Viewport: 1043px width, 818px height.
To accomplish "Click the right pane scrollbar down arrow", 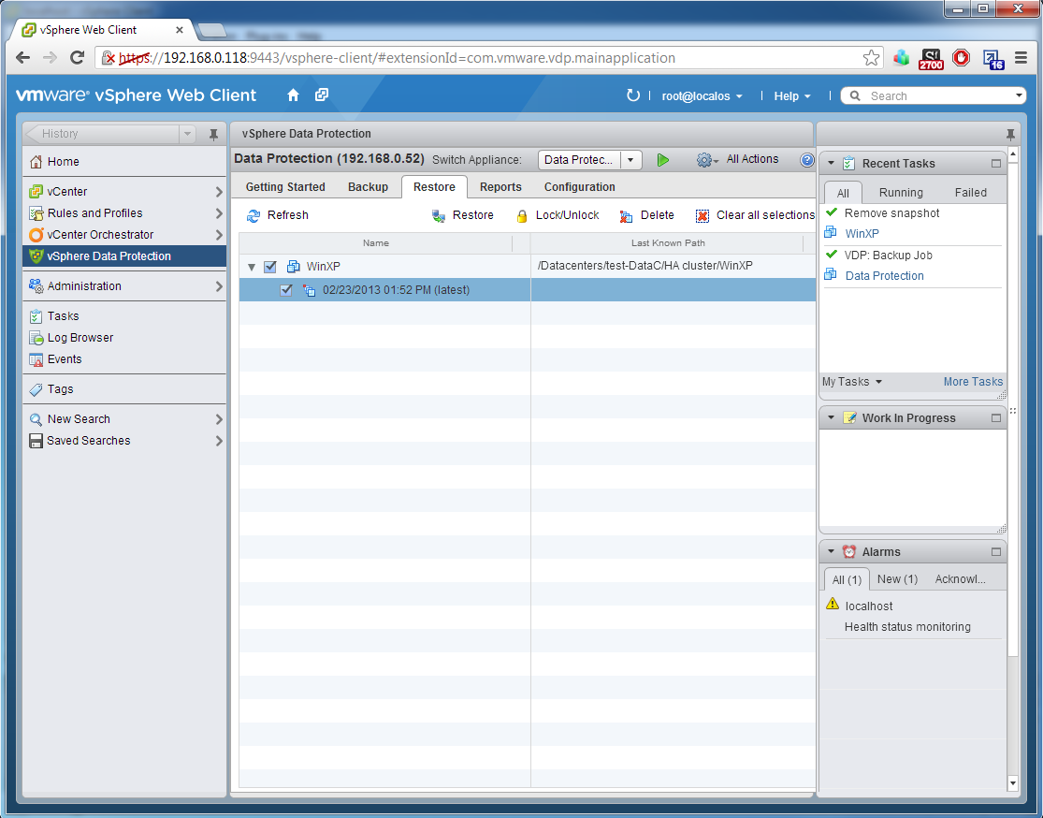I will [x=1013, y=782].
